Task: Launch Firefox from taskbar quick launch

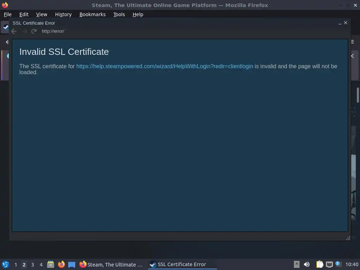Action: (x=61, y=264)
